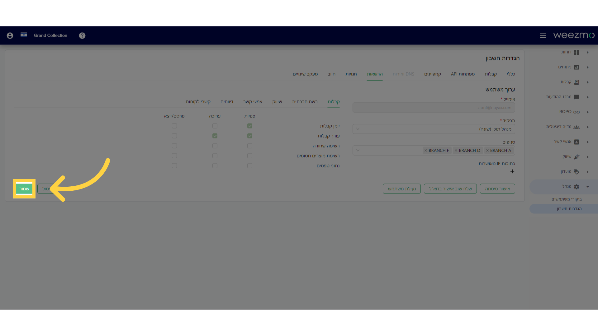Switch to the כללי tab
Viewport: 598px width, 336px height.
(511, 74)
